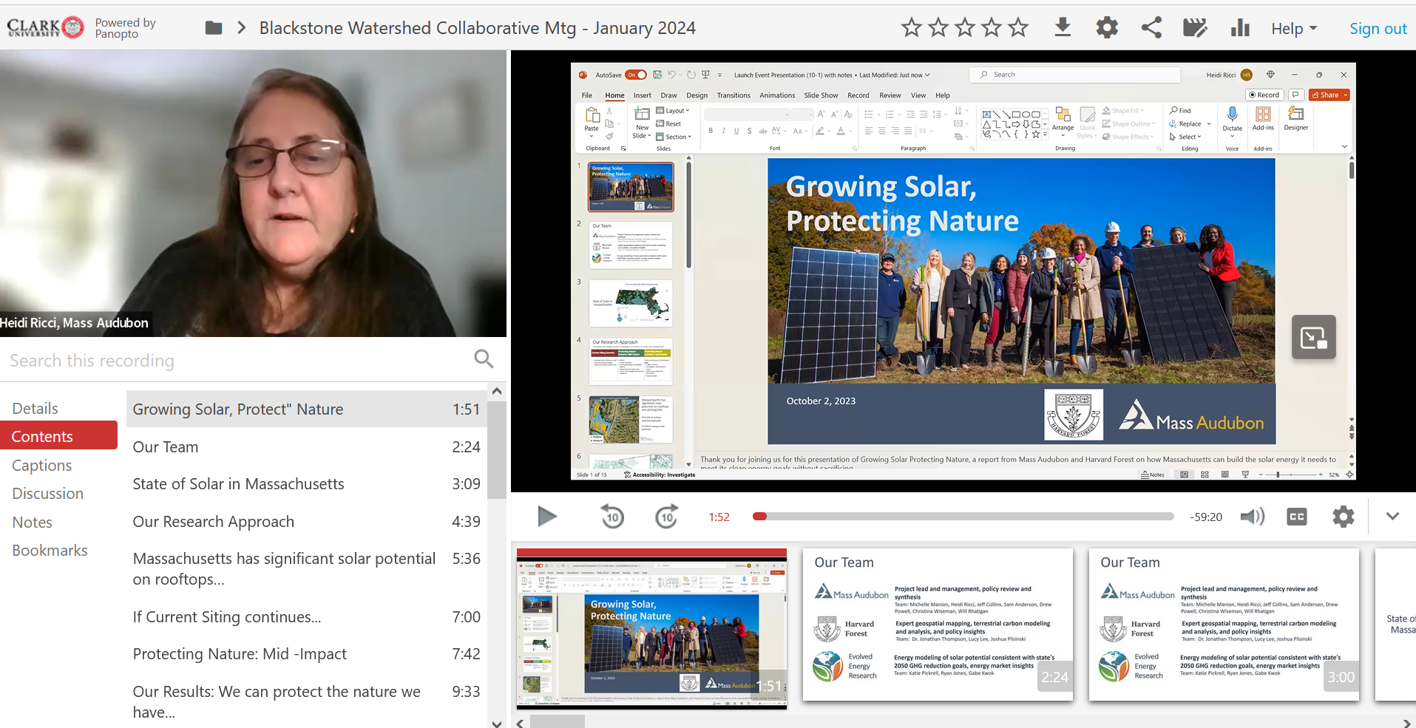1416x728 pixels.
Task: Click the search magnifier icon
Action: pyautogui.click(x=484, y=359)
